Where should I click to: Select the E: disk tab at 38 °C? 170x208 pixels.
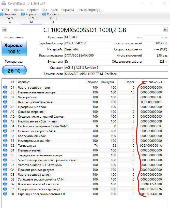53,18
